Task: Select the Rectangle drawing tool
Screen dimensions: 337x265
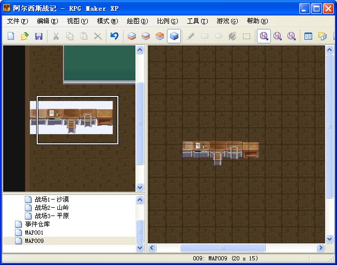Action: 205,36
